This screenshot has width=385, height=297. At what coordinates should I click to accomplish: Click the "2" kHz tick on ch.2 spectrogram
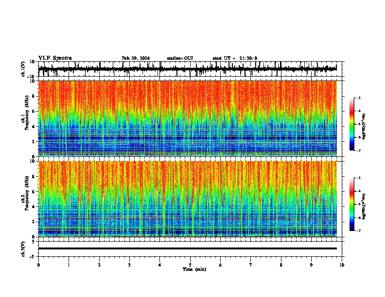coord(34,222)
